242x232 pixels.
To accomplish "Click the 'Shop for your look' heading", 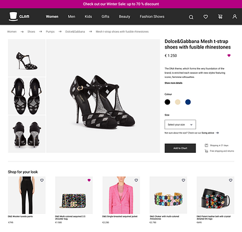I will [x=23, y=172].
